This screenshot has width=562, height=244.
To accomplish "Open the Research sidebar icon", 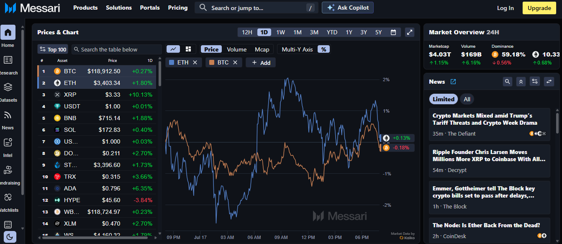I will (x=8, y=60).
